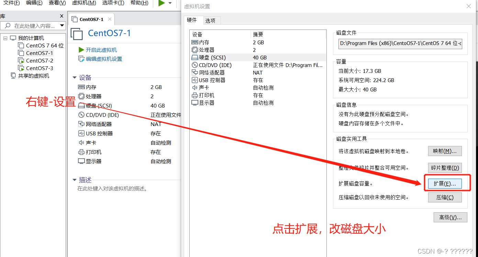
Task: Click the 内存 memory icon in the main window's 设备 list
Action: [x=81, y=87]
